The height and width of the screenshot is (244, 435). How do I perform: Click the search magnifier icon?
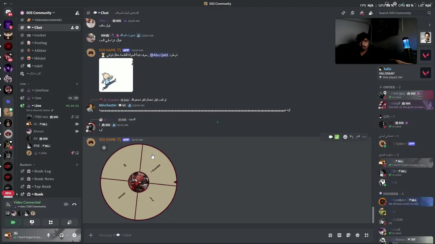429,13
